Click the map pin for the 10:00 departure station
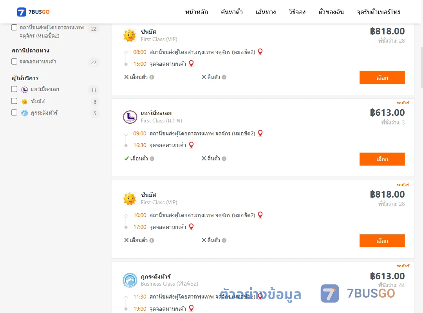 pyautogui.click(x=260, y=215)
